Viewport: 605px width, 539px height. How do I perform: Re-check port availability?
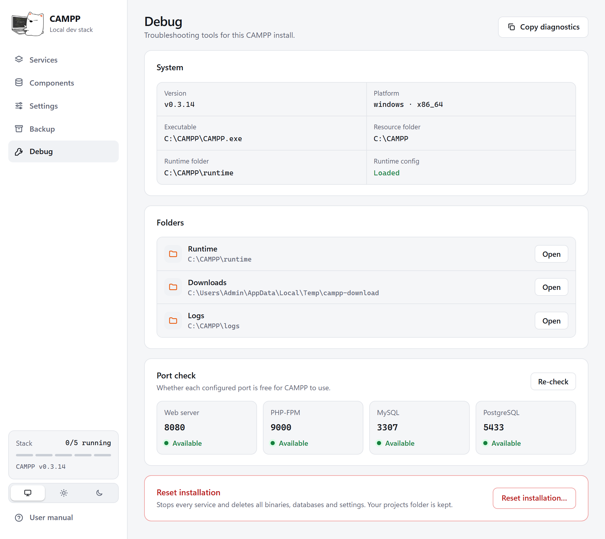pyautogui.click(x=553, y=381)
